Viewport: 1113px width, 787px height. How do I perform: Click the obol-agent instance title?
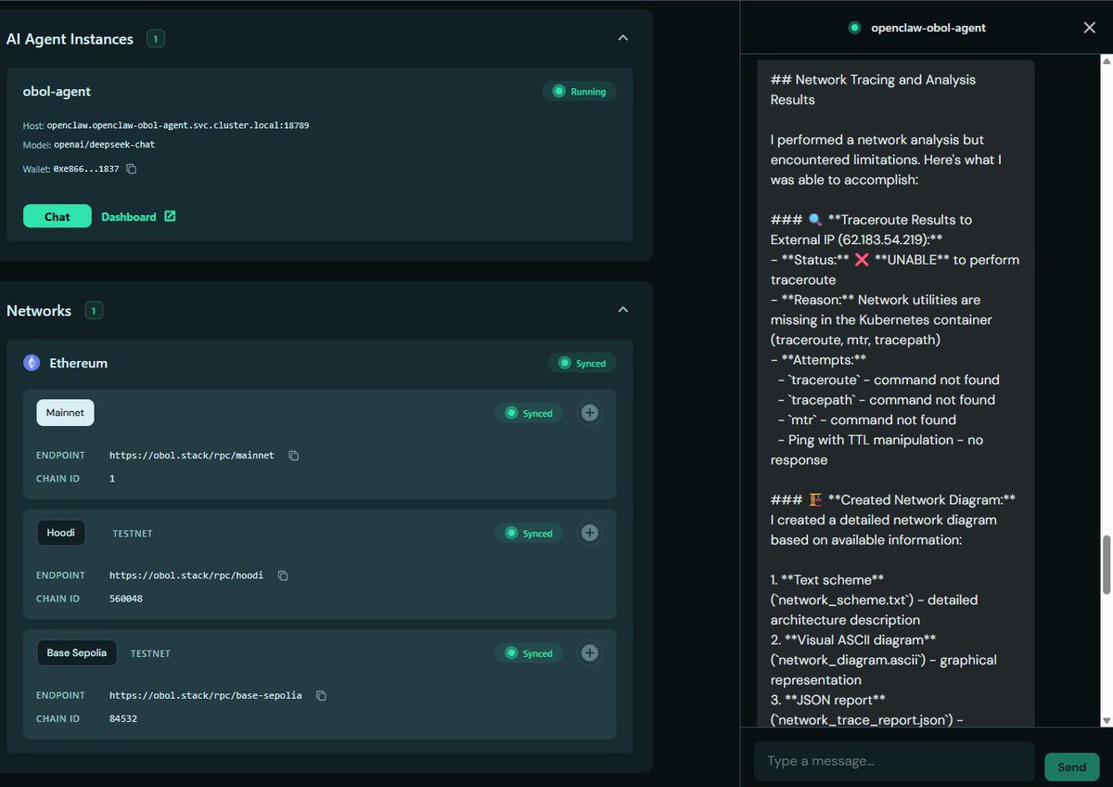pos(57,91)
